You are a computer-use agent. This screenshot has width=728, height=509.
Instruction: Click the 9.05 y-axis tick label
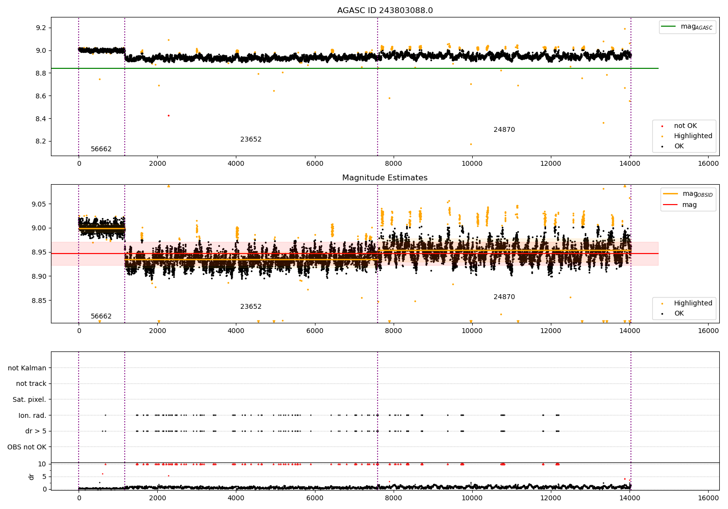click(39, 205)
